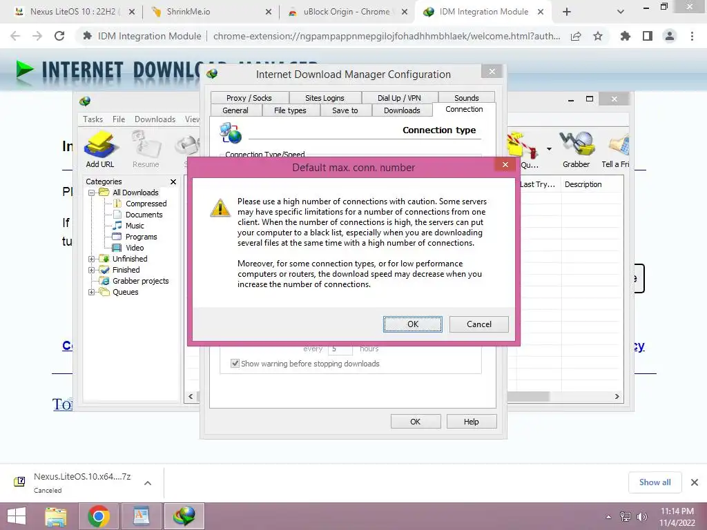
Task: Switch to uBlock Origin browser tab
Action: tap(347, 12)
